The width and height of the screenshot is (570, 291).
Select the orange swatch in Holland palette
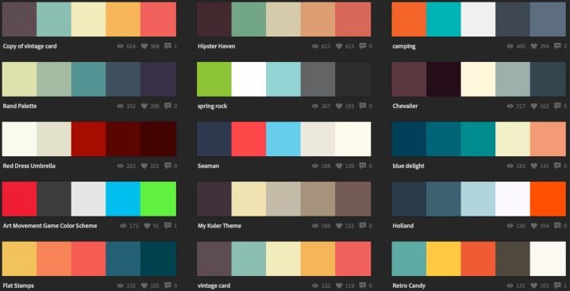tap(548, 199)
